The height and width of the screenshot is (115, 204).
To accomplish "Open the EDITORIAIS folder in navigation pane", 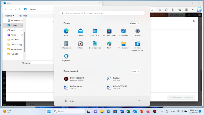I will (15, 40).
